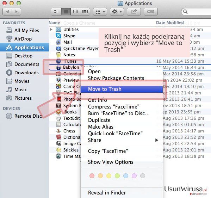Select the iTunes application icon

pyautogui.click(x=58, y=61)
